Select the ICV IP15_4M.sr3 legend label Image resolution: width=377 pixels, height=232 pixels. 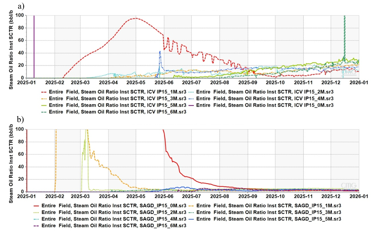coord(261,99)
